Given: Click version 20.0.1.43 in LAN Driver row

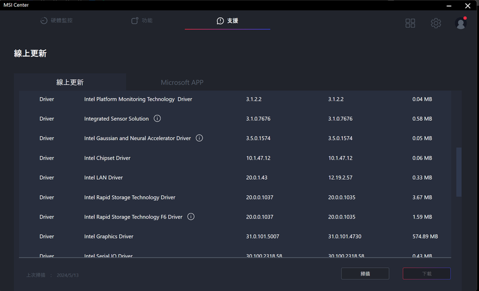Looking at the screenshot, I should (257, 177).
